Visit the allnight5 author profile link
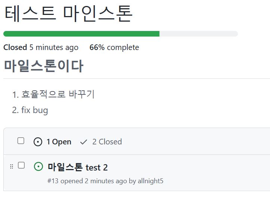The width and height of the screenshot is (270, 200). click(150, 181)
